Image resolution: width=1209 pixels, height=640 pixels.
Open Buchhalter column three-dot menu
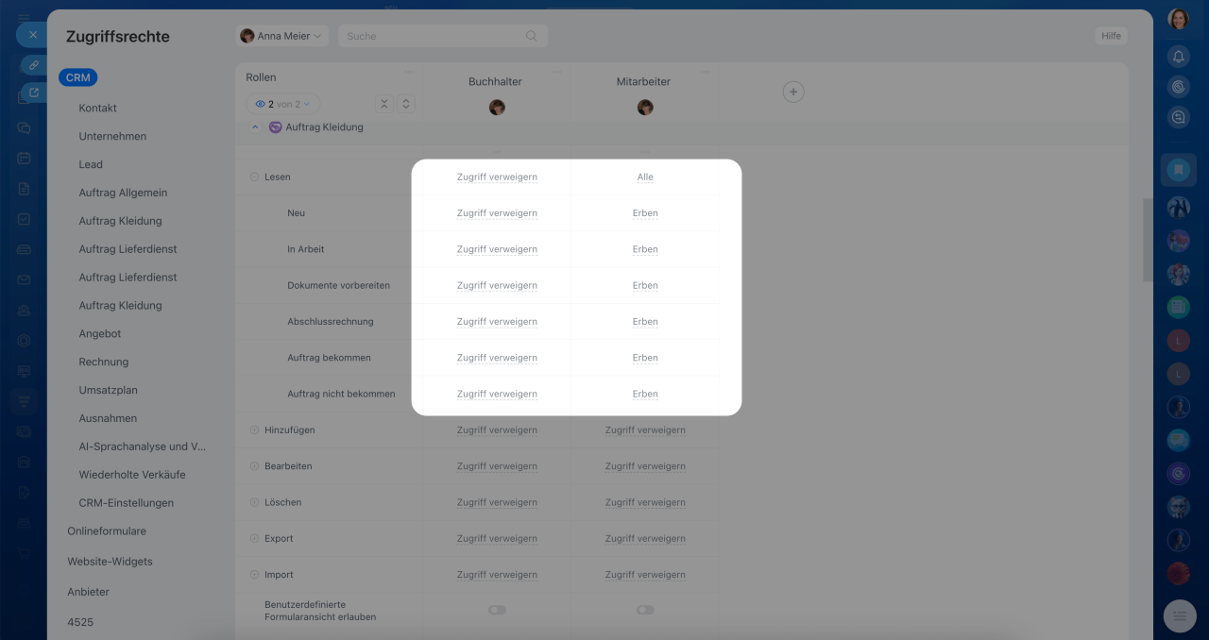coord(556,72)
